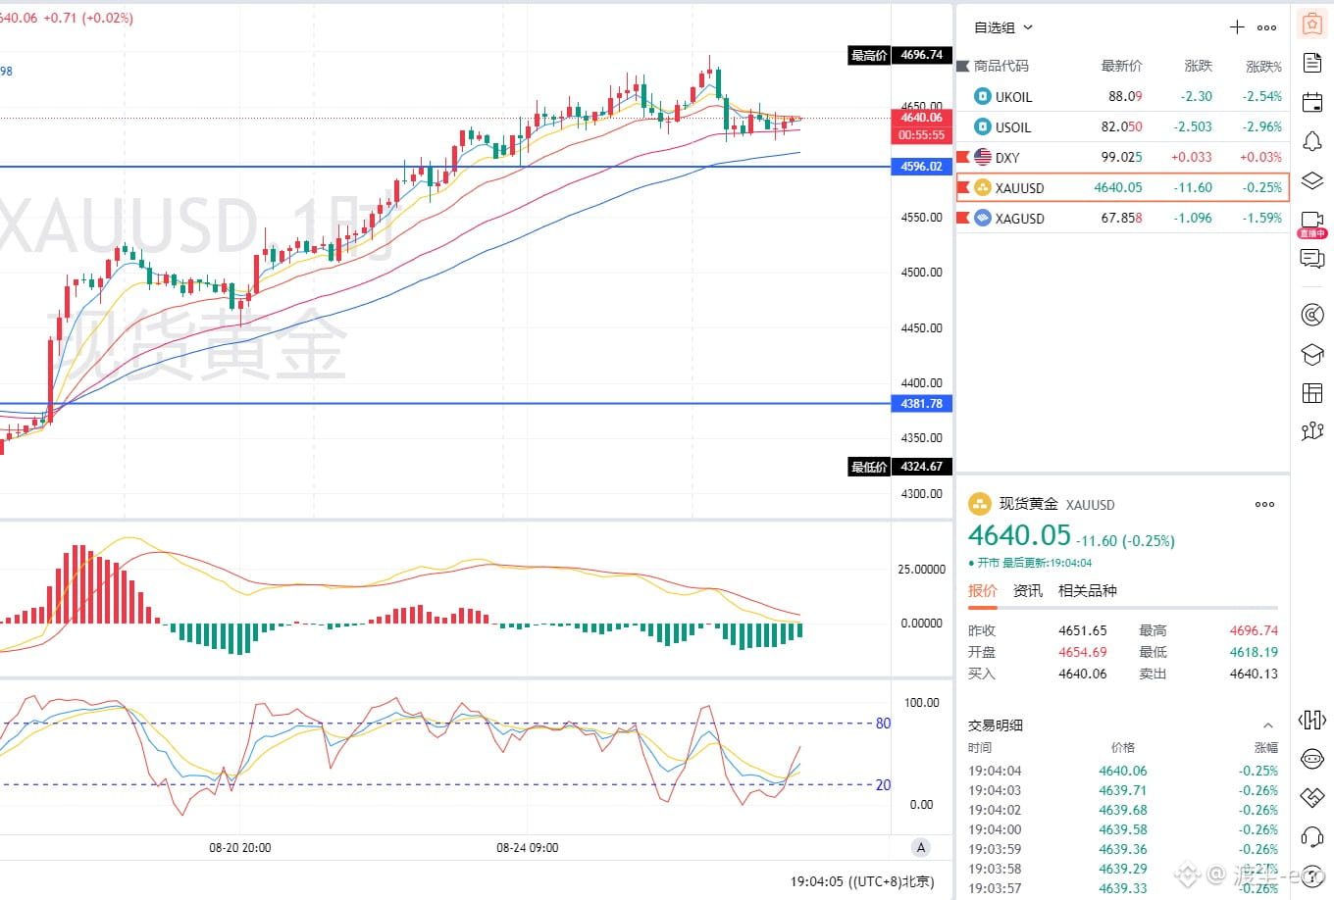Open the alerts bell icon
1334x900 pixels.
(x=1312, y=141)
